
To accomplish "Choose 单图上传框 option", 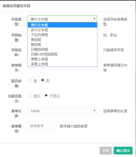I will pyautogui.click(x=62, y=59).
